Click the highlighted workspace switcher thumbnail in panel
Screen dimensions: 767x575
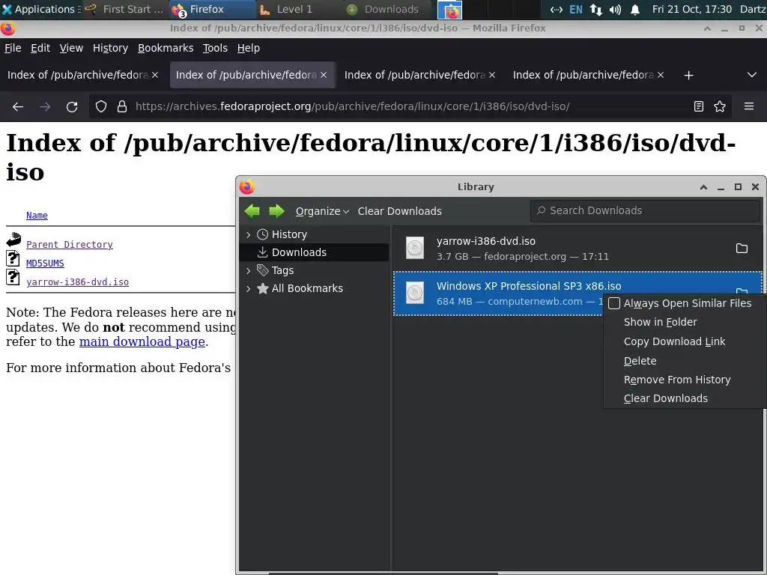[x=449, y=10]
